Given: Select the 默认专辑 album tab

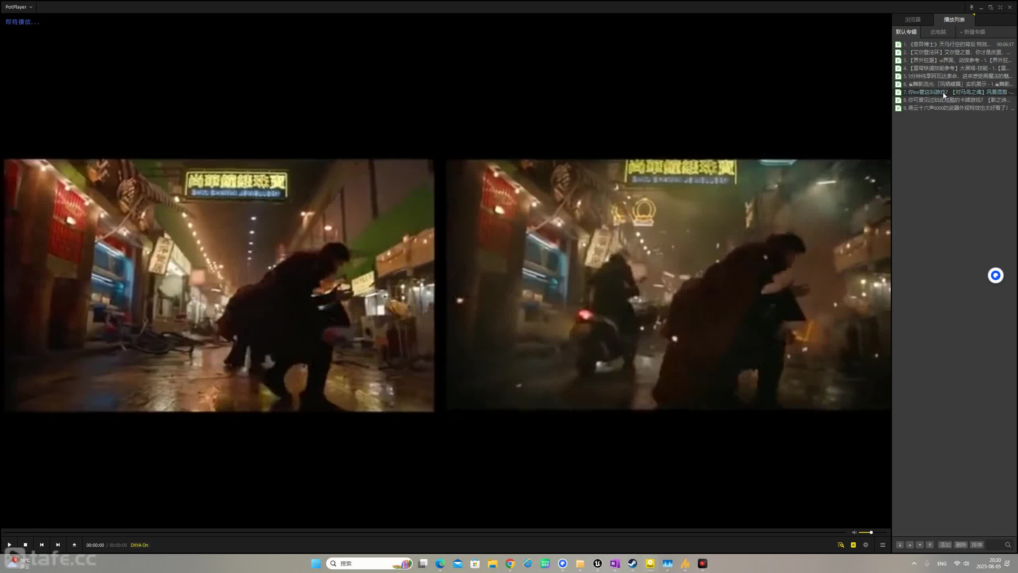Looking at the screenshot, I should click(x=906, y=32).
